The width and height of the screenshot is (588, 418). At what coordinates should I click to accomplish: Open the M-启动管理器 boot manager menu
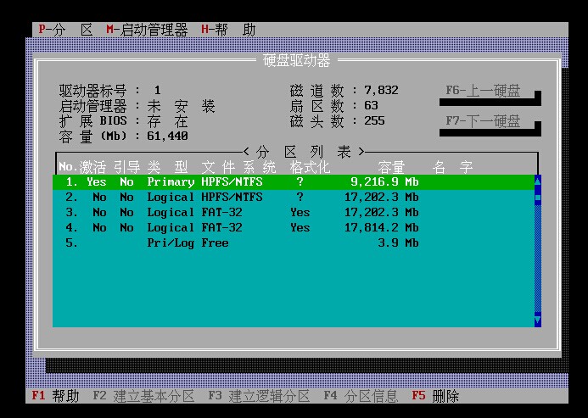tap(147, 30)
